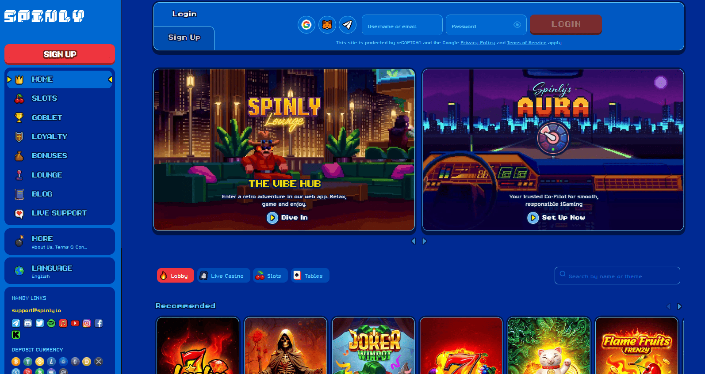Select the Ethereum deposit currency icon
The width and height of the screenshot is (705, 374).
point(75,362)
